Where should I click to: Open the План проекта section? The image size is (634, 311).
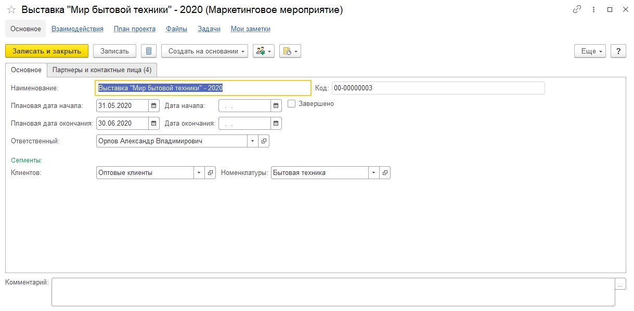(x=134, y=29)
